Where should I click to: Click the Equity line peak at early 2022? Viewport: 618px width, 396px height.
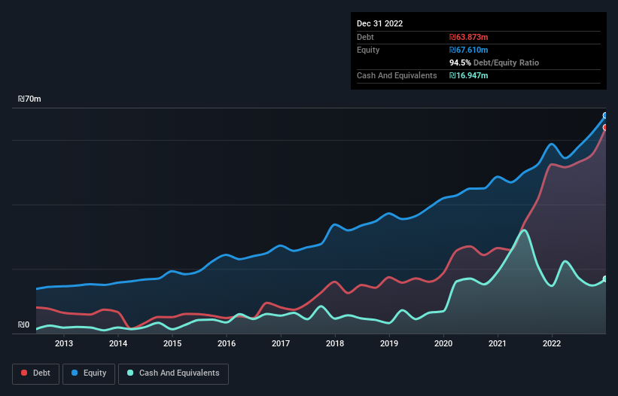[x=552, y=145]
